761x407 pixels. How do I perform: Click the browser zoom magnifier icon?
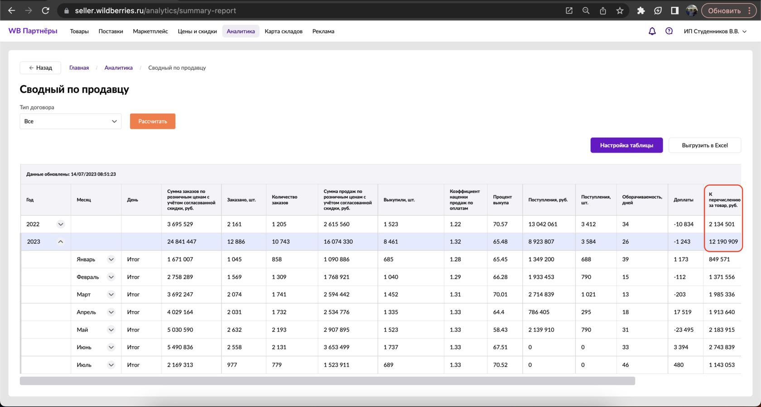[586, 10]
